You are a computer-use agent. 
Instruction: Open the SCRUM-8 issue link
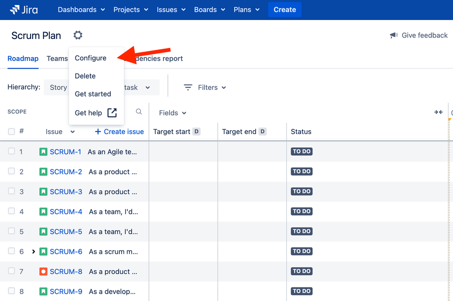pyautogui.click(x=66, y=271)
